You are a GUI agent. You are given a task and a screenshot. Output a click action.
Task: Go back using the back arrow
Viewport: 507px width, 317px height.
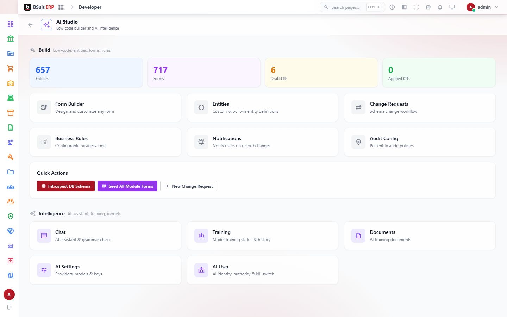point(30,25)
